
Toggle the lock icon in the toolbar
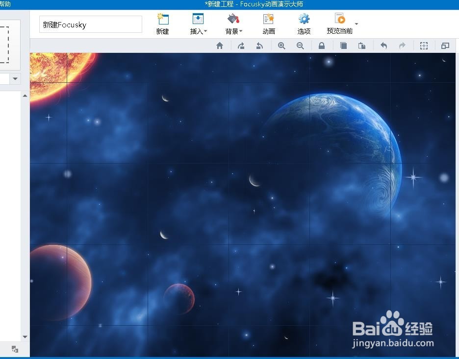pyautogui.click(x=322, y=46)
